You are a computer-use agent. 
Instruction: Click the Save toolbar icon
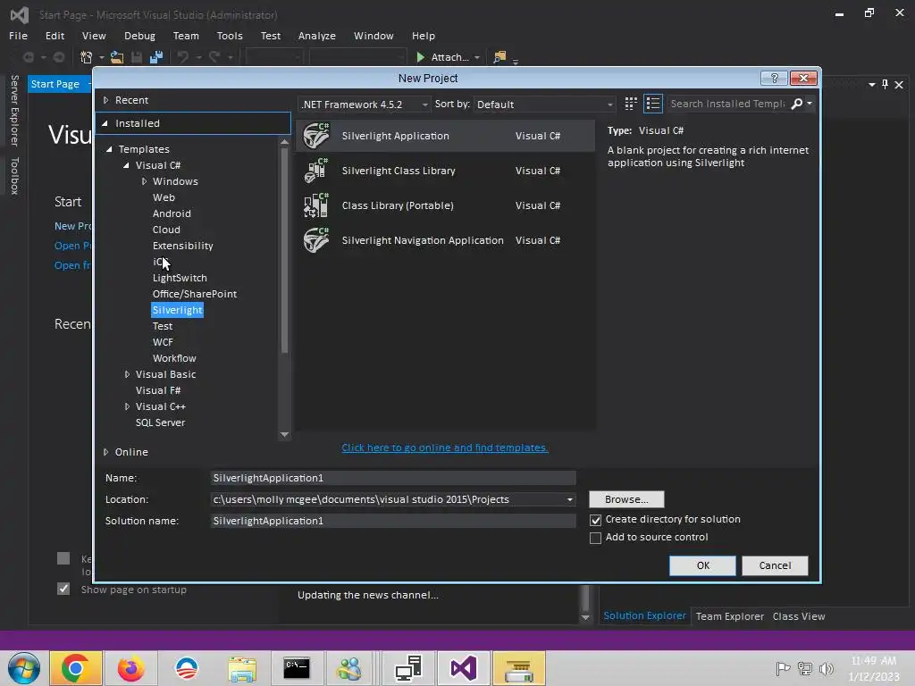pyautogui.click(x=137, y=57)
